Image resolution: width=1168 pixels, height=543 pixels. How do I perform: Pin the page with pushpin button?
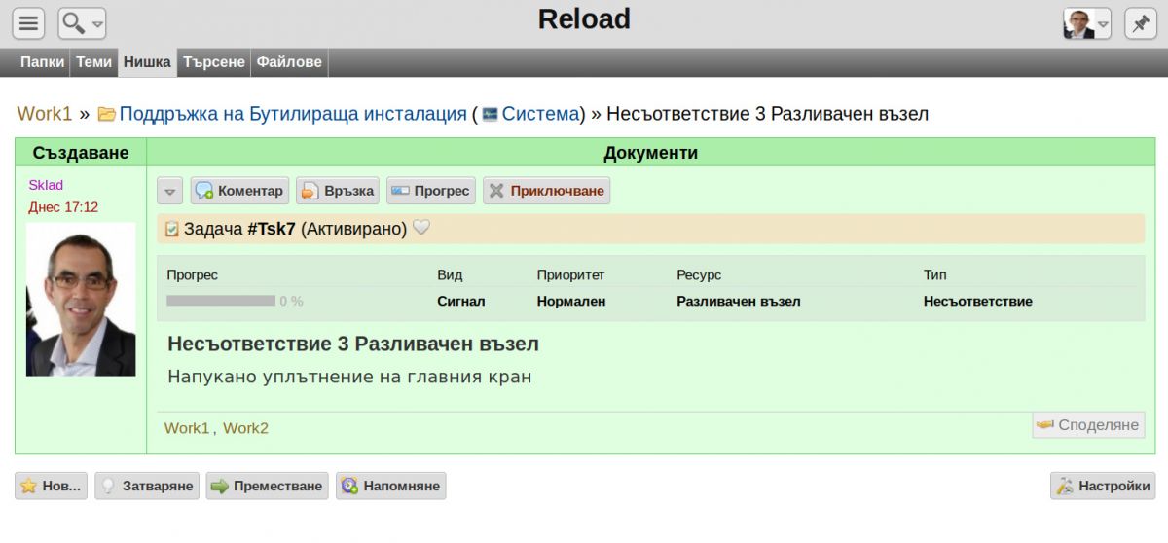pos(1140,23)
